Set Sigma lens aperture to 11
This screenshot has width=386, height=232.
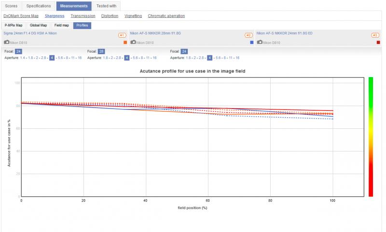(73, 58)
